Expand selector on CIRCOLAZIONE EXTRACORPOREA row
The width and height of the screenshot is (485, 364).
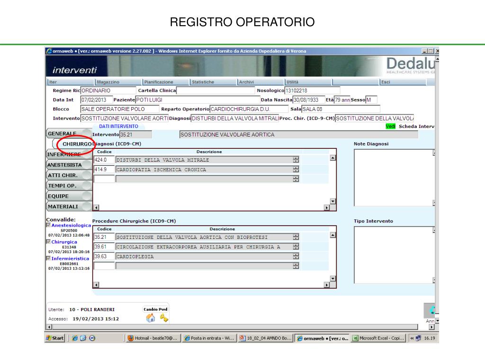tap(296, 246)
